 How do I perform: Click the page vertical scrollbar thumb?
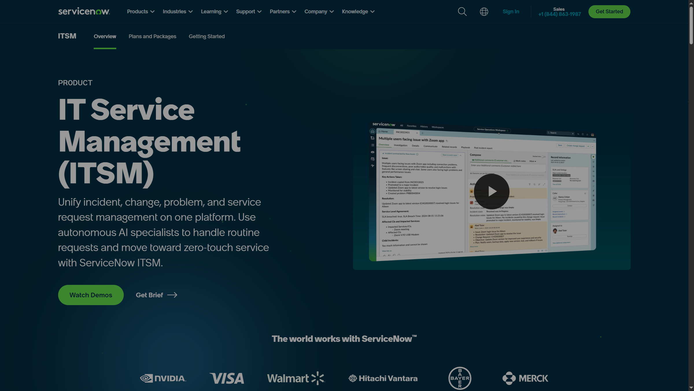pos(691,25)
